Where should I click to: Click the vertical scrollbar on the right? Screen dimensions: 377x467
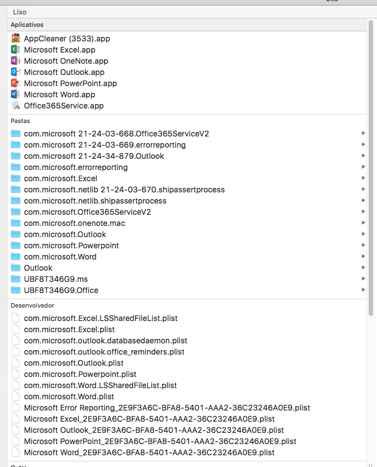point(371,168)
